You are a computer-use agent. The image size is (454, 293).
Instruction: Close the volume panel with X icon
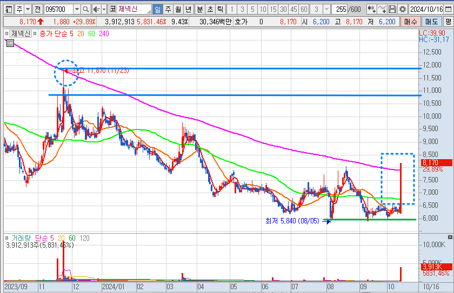pos(450,237)
